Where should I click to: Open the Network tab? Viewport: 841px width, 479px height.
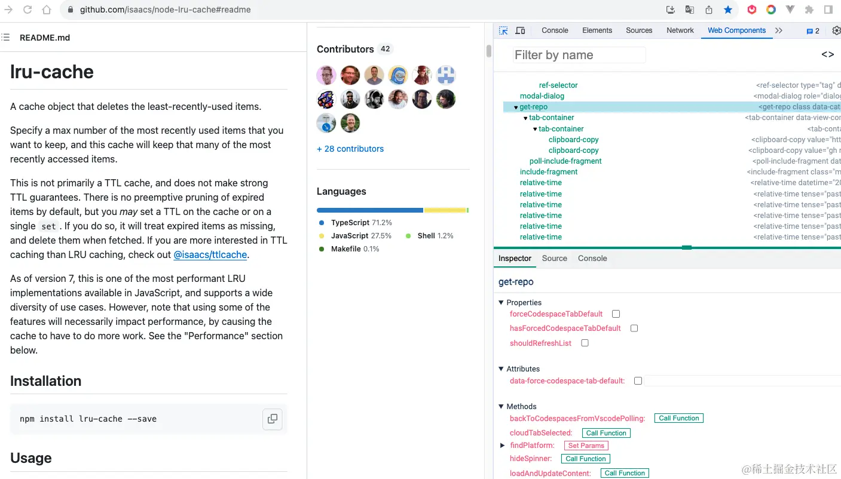680,30
